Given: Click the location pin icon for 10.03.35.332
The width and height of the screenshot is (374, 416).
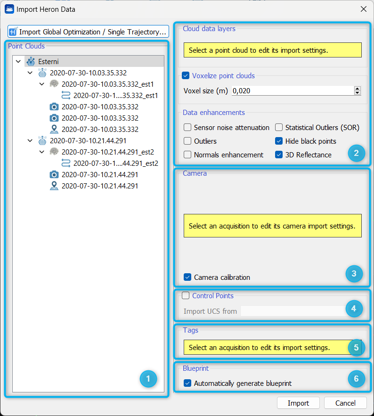Looking at the screenshot, I should [54, 129].
